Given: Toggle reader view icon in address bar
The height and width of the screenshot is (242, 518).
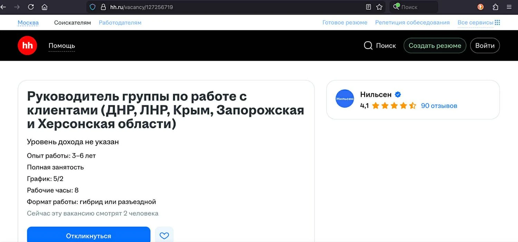Looking at the screenshot, I should [x=368, y=7].
